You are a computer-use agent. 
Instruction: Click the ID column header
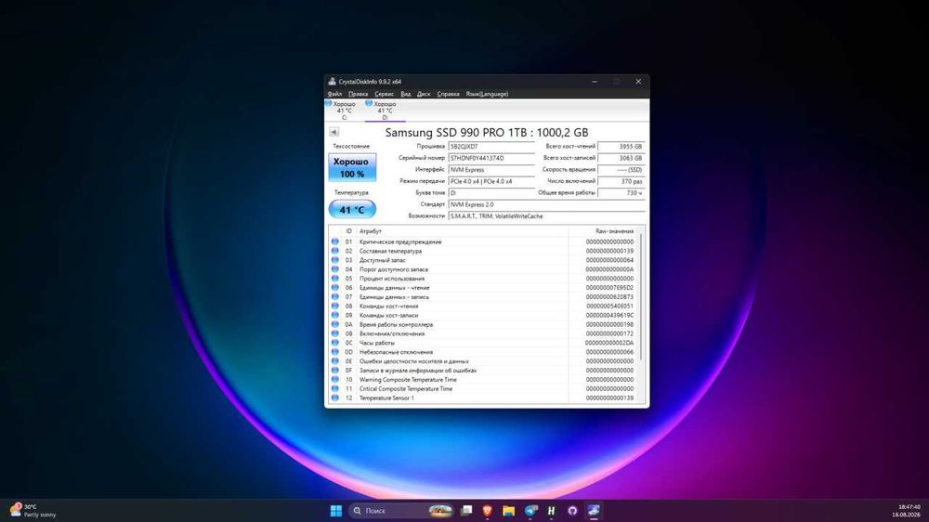tap(349, 231)
